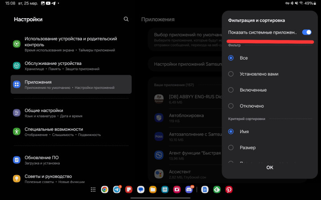Tap the Digital Wellbeing and parental controls icon
Image resolution: width=321 pixels, height=200 pixels.
coord(16,44)
